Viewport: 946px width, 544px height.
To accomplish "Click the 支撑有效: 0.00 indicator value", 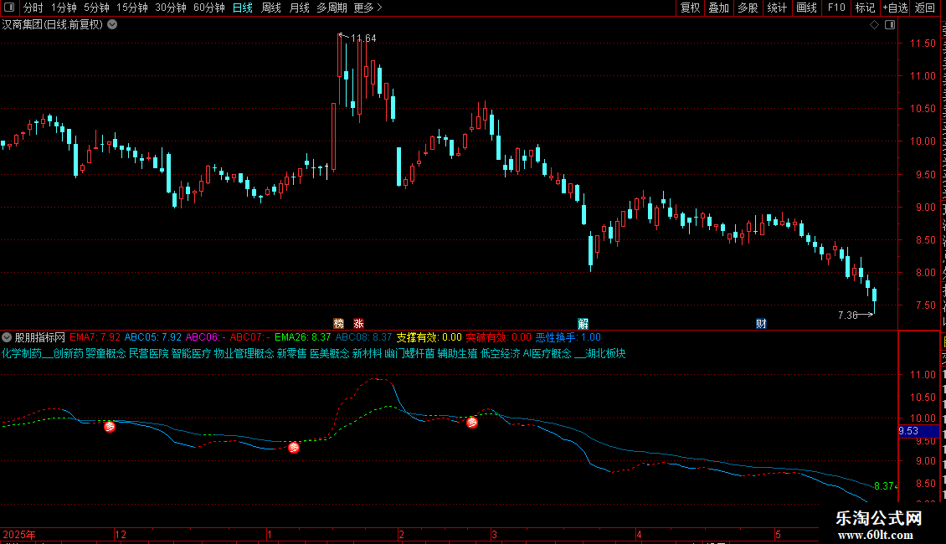I will point(429,337).
